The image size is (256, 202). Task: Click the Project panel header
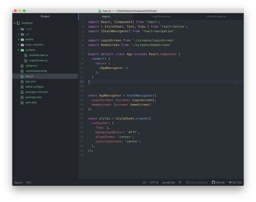click(x=45, y=16)
